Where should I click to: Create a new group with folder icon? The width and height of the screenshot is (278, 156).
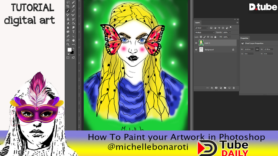(225, 88)
